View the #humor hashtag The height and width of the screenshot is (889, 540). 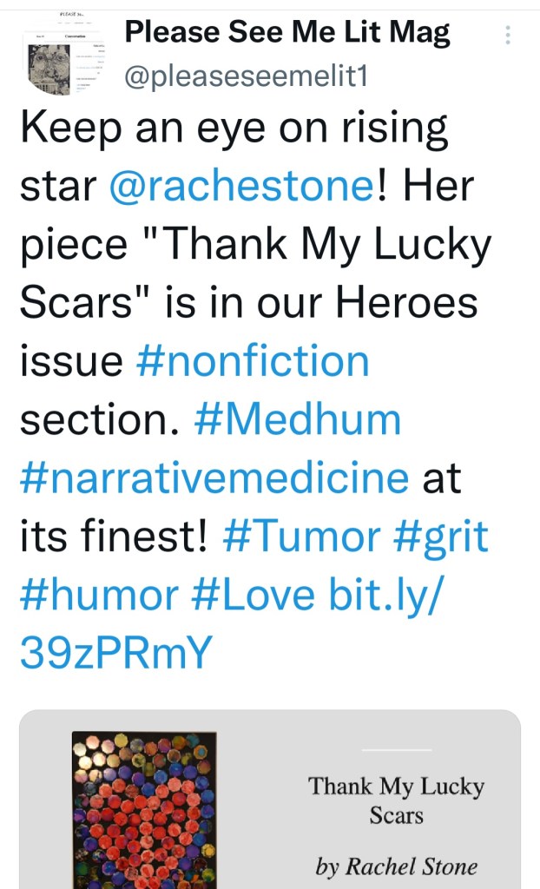[99, 596]
